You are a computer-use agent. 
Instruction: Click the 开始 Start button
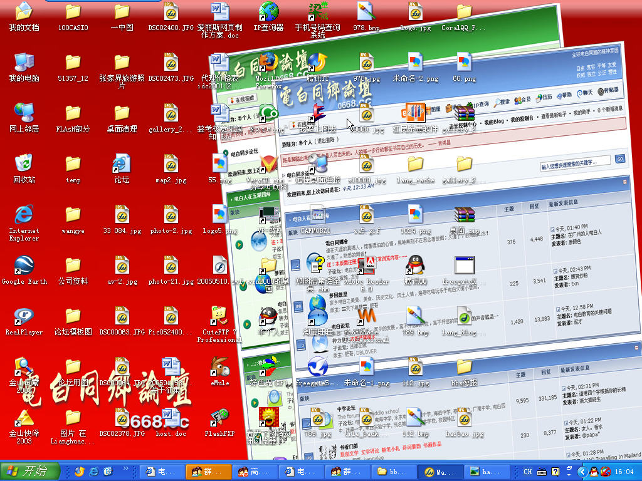coord(29,471)
